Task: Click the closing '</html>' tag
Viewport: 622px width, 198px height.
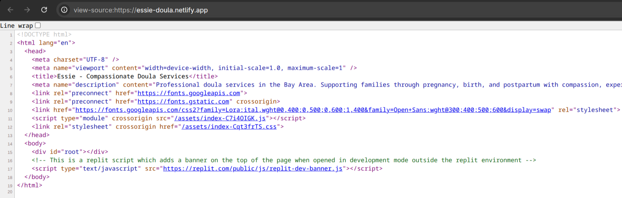Action: coord(30,185)
